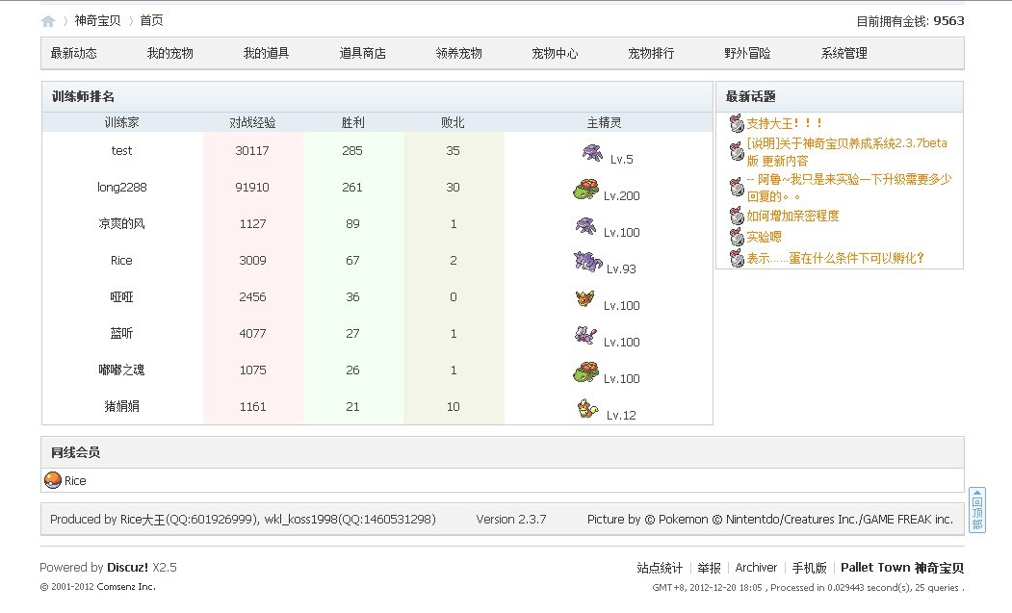
Task: Click the home icon in the breadcrumb
Action: pos(48,21)
